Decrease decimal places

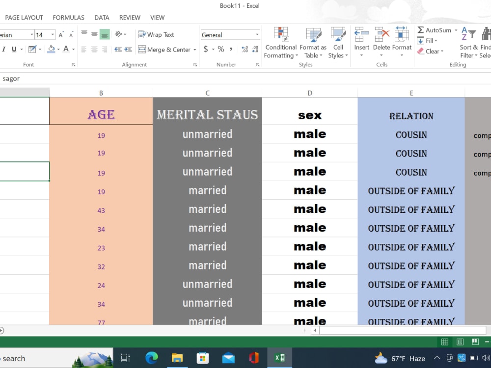(x=255, y=49)
